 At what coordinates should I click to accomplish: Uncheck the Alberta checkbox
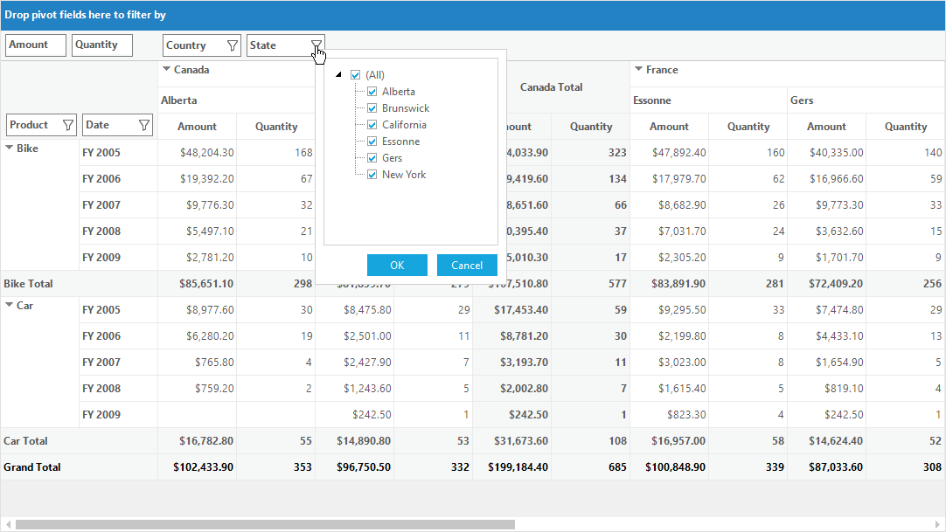372,92
